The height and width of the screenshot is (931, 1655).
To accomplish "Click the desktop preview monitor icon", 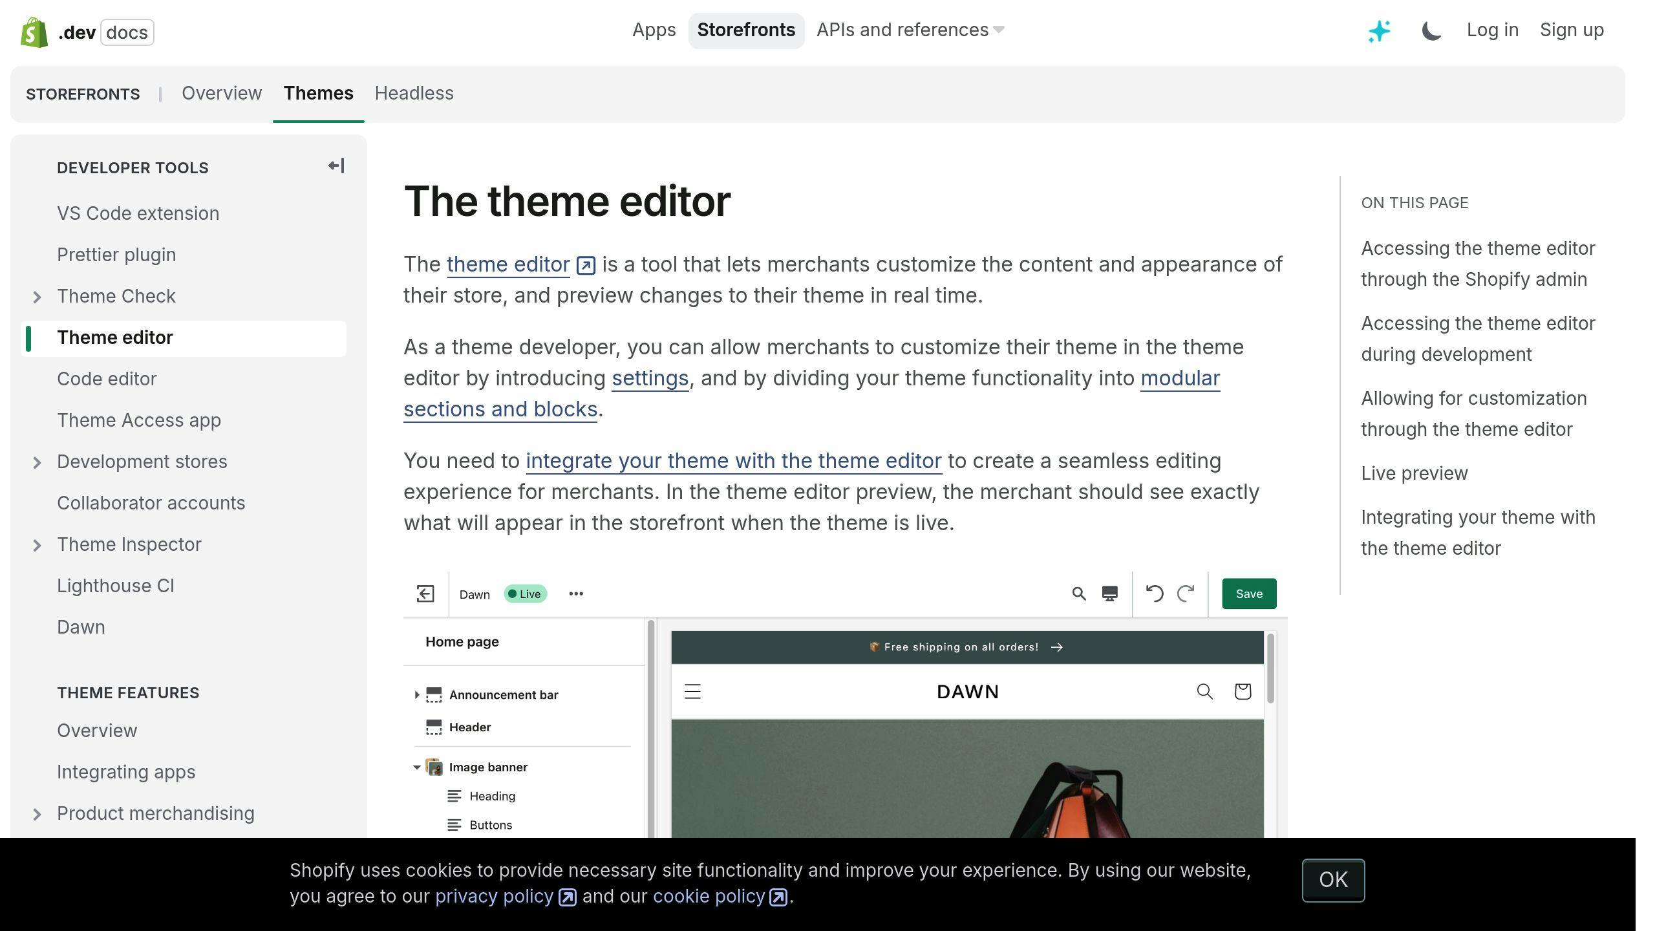I will (1110, 594).
